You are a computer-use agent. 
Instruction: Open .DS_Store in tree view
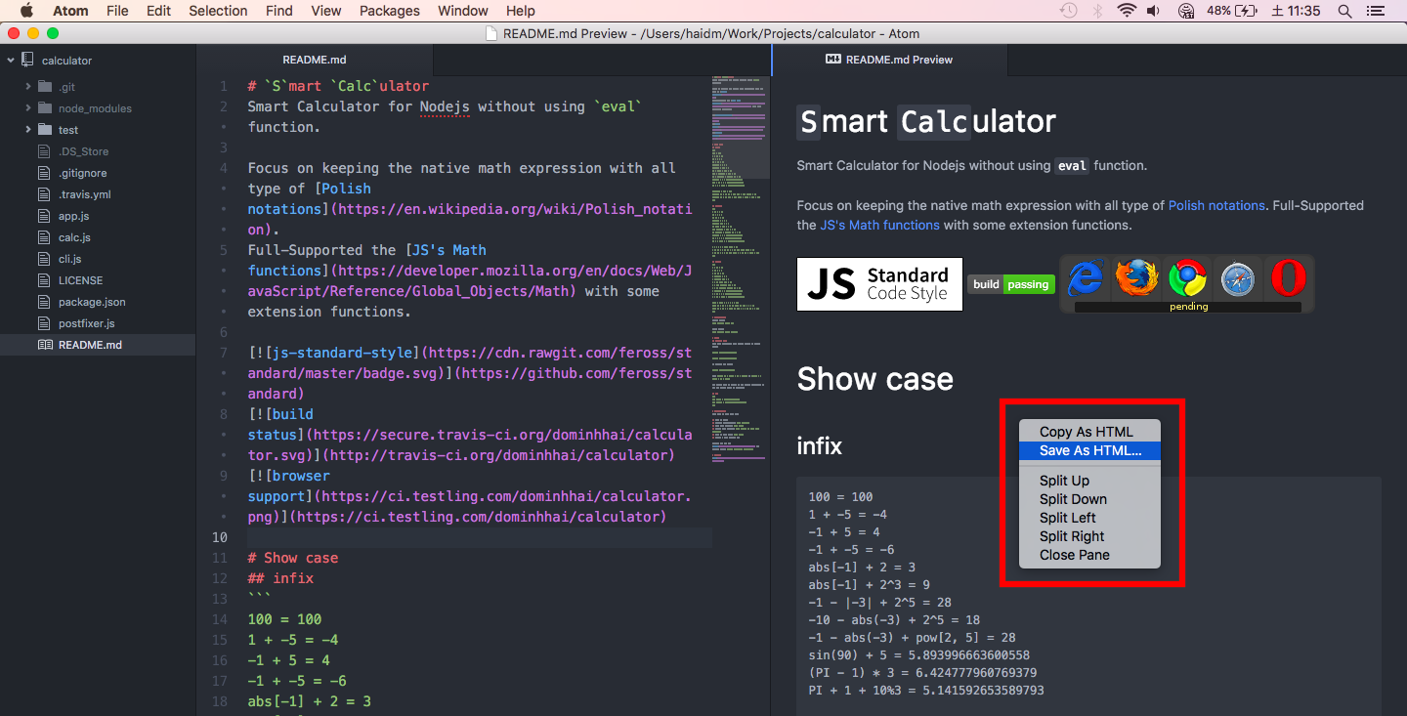[84, 151]
